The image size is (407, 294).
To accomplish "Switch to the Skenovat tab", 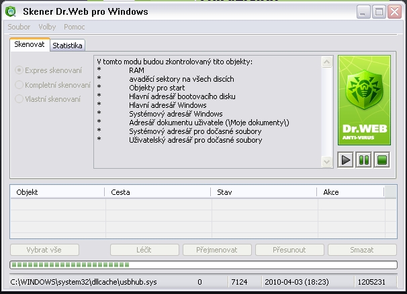I will tap(30, 44).
